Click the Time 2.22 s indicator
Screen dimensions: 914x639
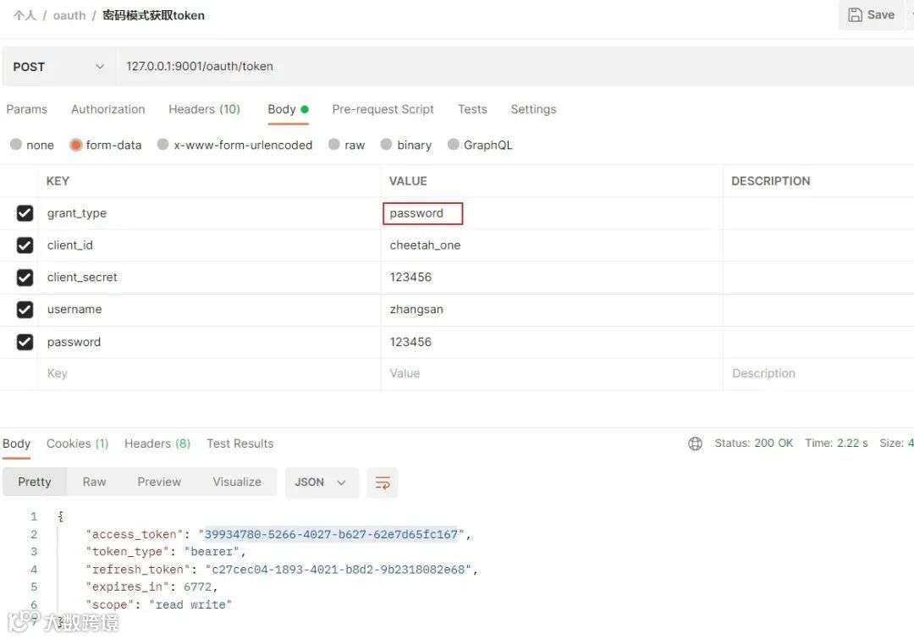(836, 443)
